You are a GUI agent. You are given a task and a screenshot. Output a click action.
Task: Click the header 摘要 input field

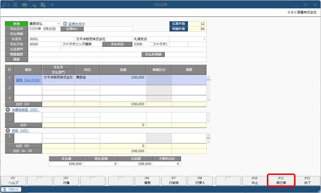pos(117,59)
